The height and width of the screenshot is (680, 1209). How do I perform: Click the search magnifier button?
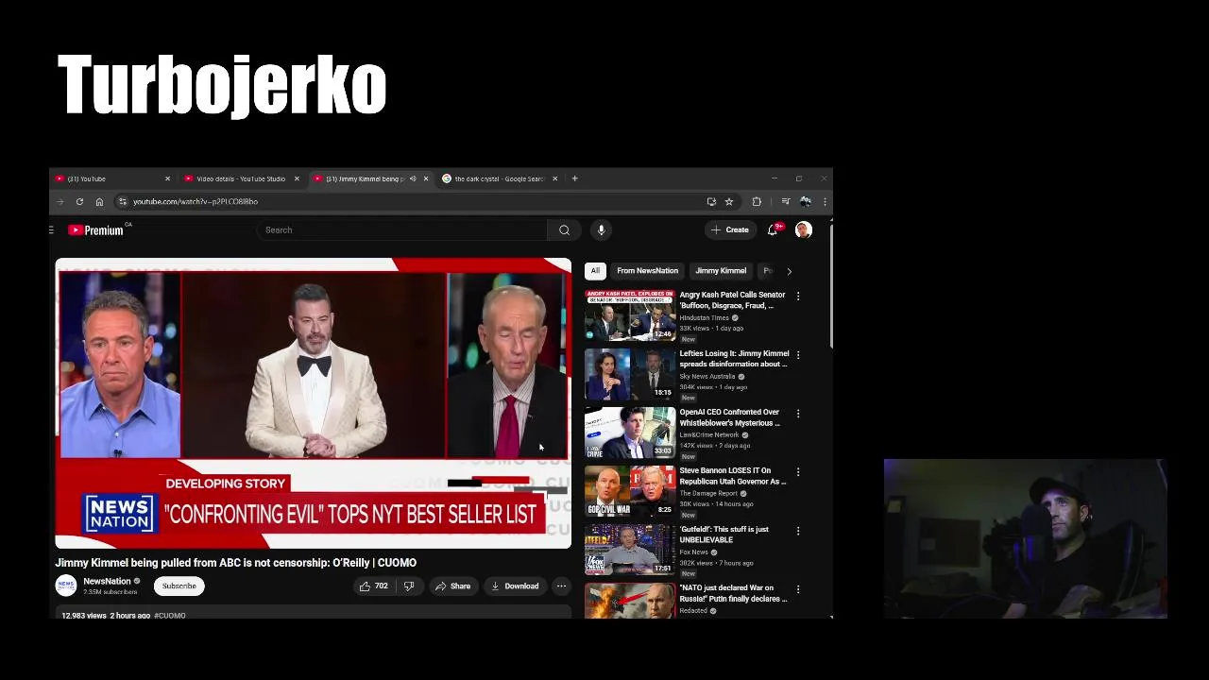point(564,229)
